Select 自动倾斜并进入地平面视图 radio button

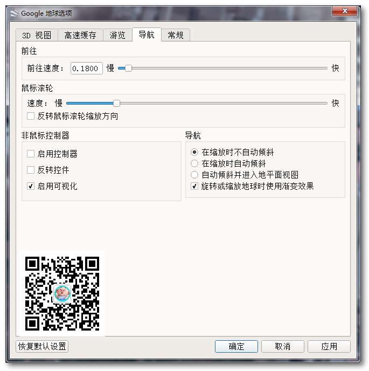pyautogui.click(x=195, y=175)
